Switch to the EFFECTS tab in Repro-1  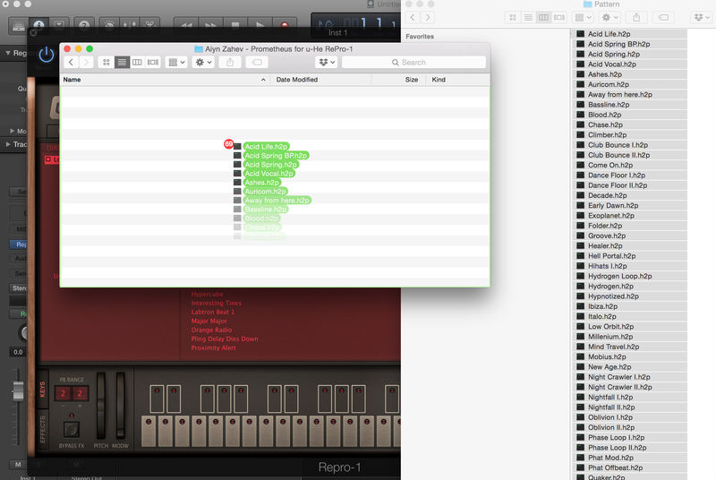coord(42,430)
